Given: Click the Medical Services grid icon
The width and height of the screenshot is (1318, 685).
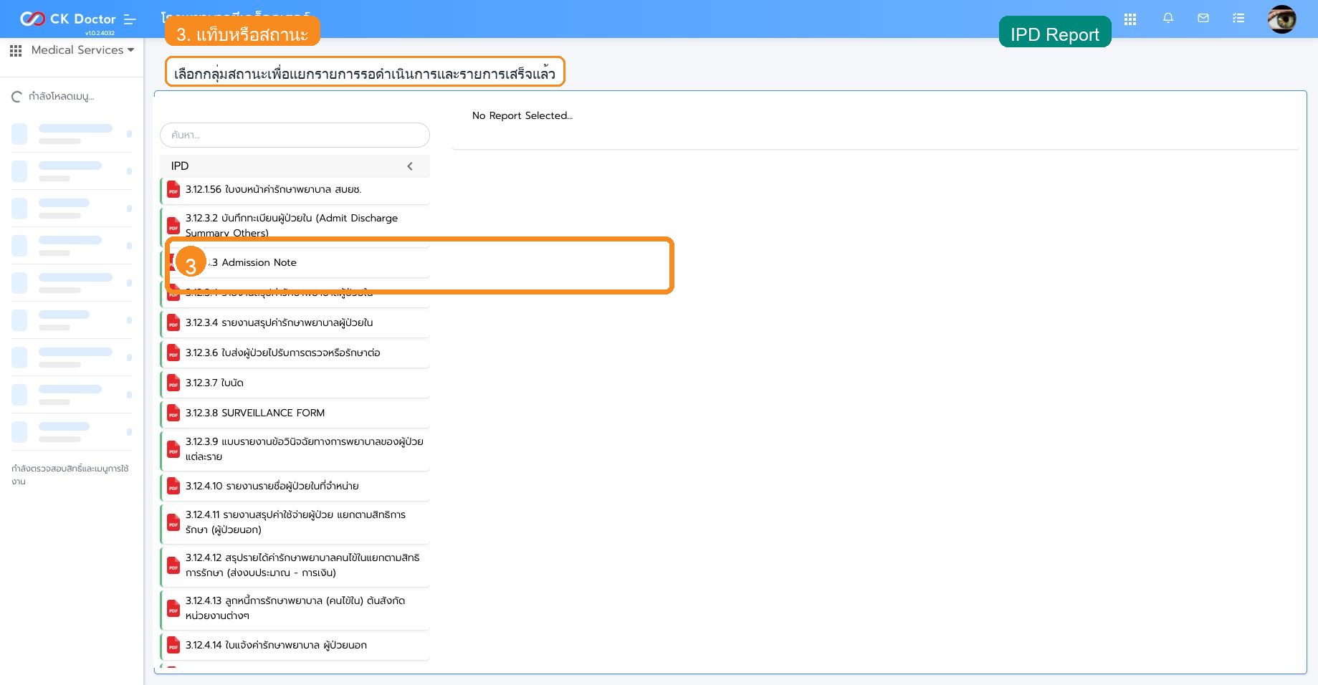Looking at the screenshot, I should pos(16,51).
